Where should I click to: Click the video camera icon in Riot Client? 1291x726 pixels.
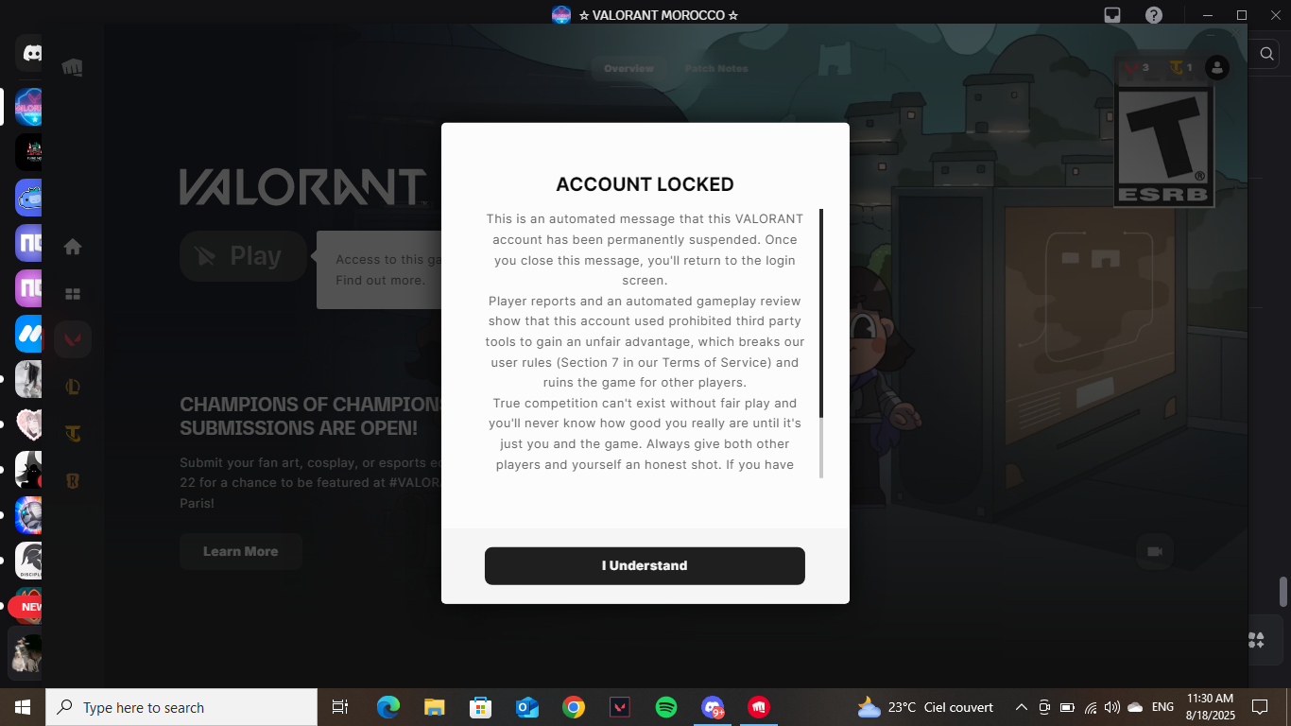pyautogui.click(x=1154, y=551)
